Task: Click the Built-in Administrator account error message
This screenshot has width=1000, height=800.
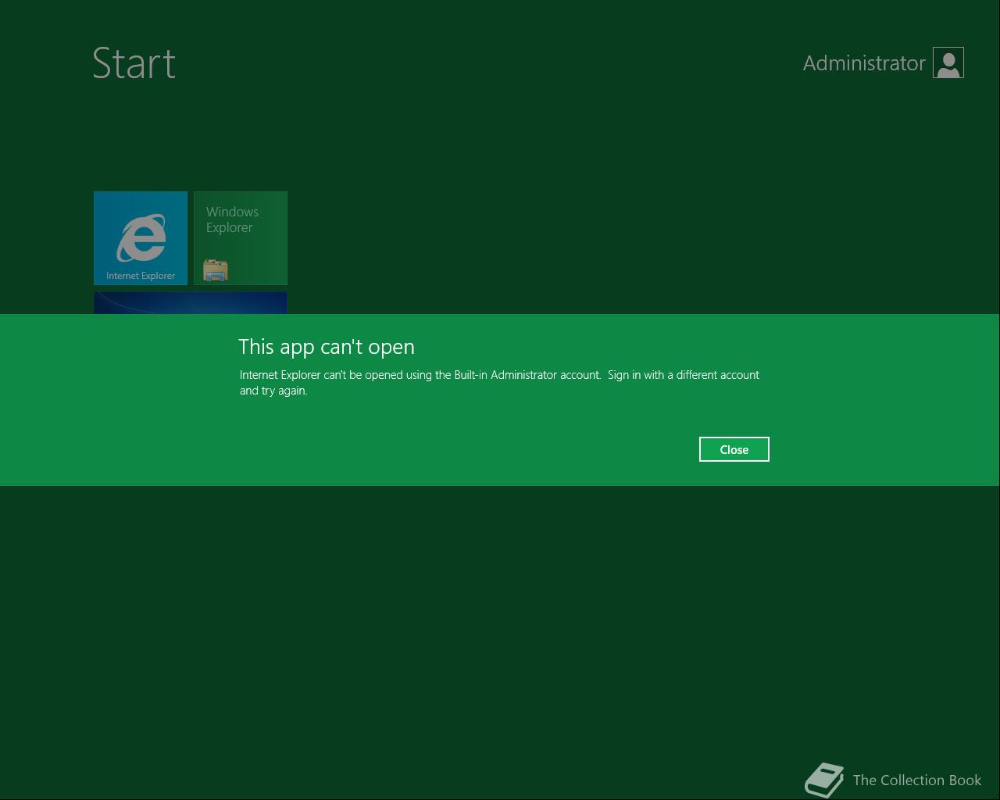Action: point(499,382)
